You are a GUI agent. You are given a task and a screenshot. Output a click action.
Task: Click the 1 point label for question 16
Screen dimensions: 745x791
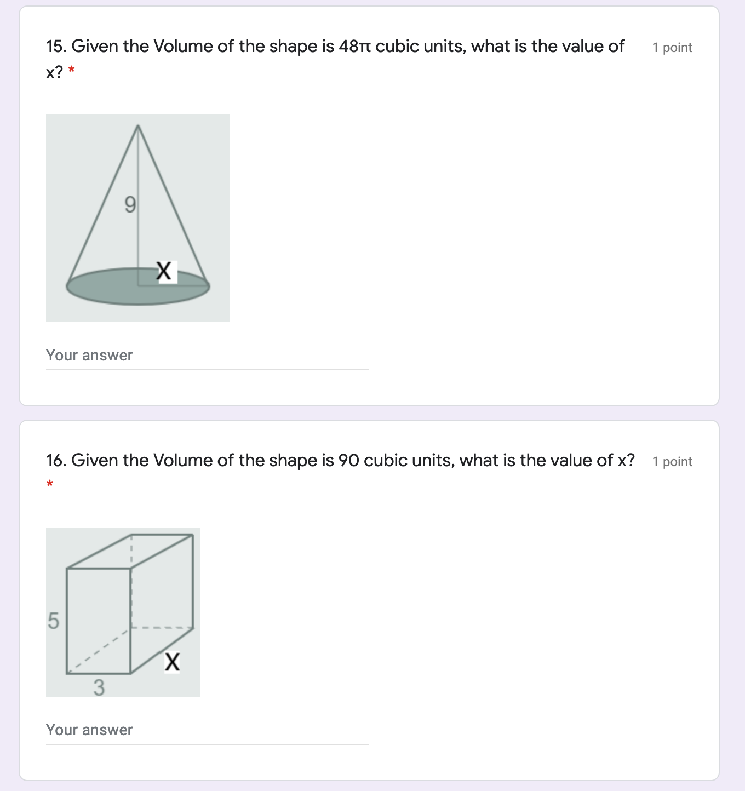[x=672, y=462]
